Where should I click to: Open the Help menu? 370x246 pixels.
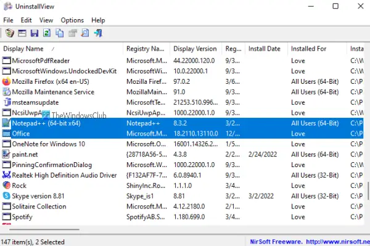98,20
